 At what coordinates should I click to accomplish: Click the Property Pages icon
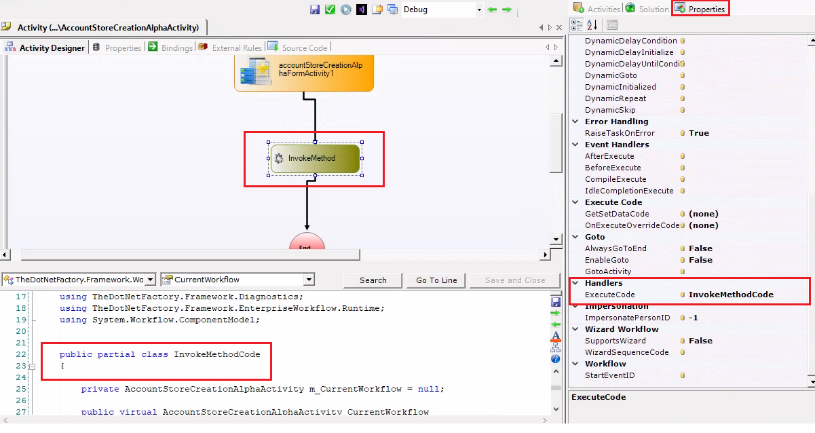tap(611, 25)
